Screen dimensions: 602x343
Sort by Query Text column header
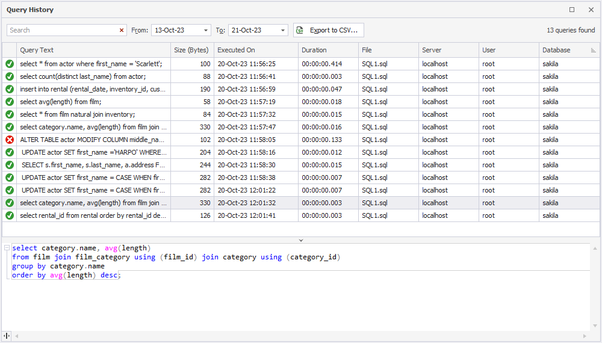coord(94,51)
